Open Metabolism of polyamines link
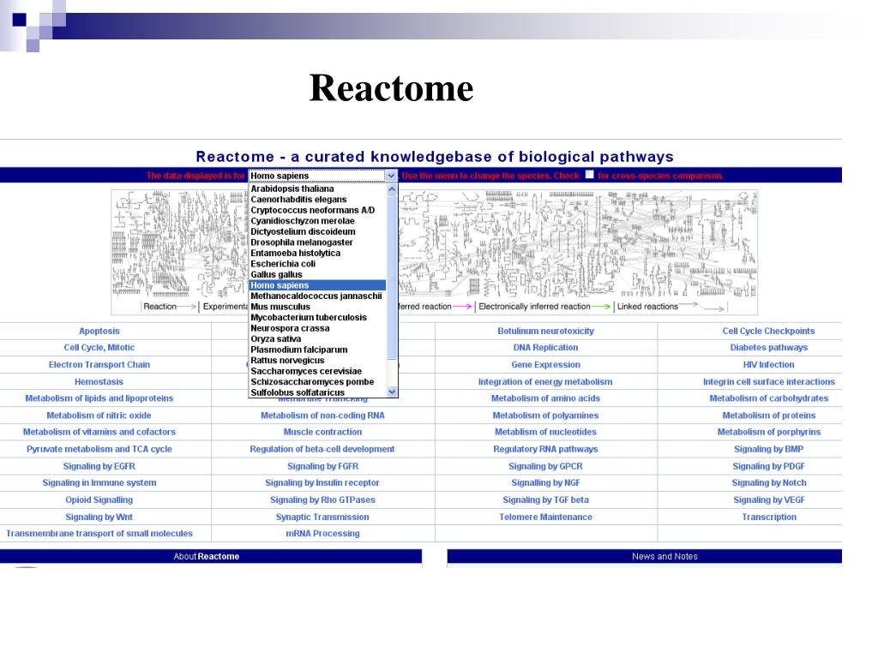878x658 pixels. pos(546,416)
